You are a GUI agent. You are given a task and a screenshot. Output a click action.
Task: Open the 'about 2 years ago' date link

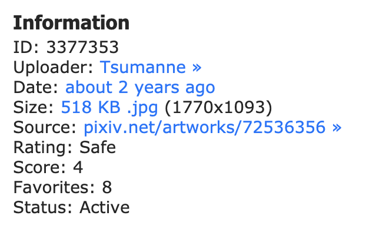[140, 88]
